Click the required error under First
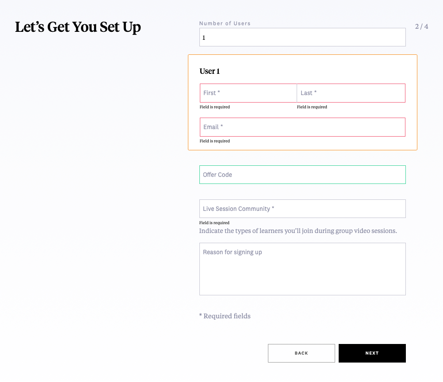The height and width of the screenshot is (382, 443). click(x=215, y=107)
